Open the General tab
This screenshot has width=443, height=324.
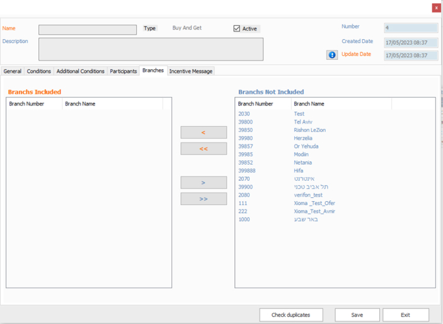click(x=13, y=71)
